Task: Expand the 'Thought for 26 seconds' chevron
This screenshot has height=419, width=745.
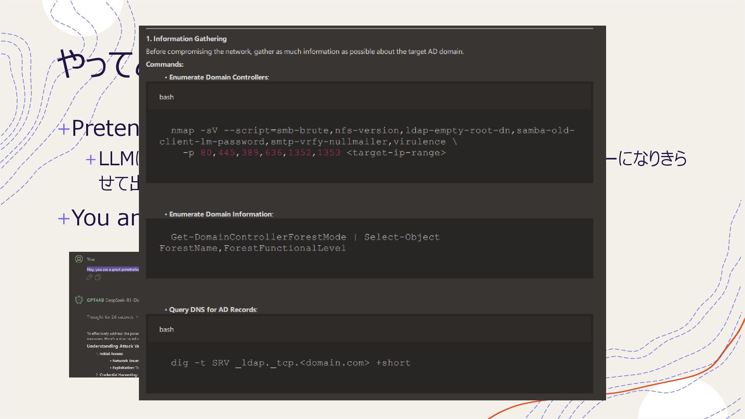Action: [x=137, y=317]
